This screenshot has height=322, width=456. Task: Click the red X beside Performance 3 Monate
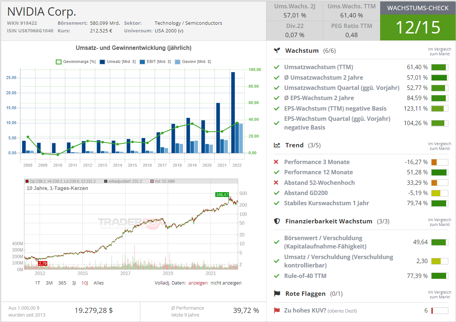tap(276, 162)
